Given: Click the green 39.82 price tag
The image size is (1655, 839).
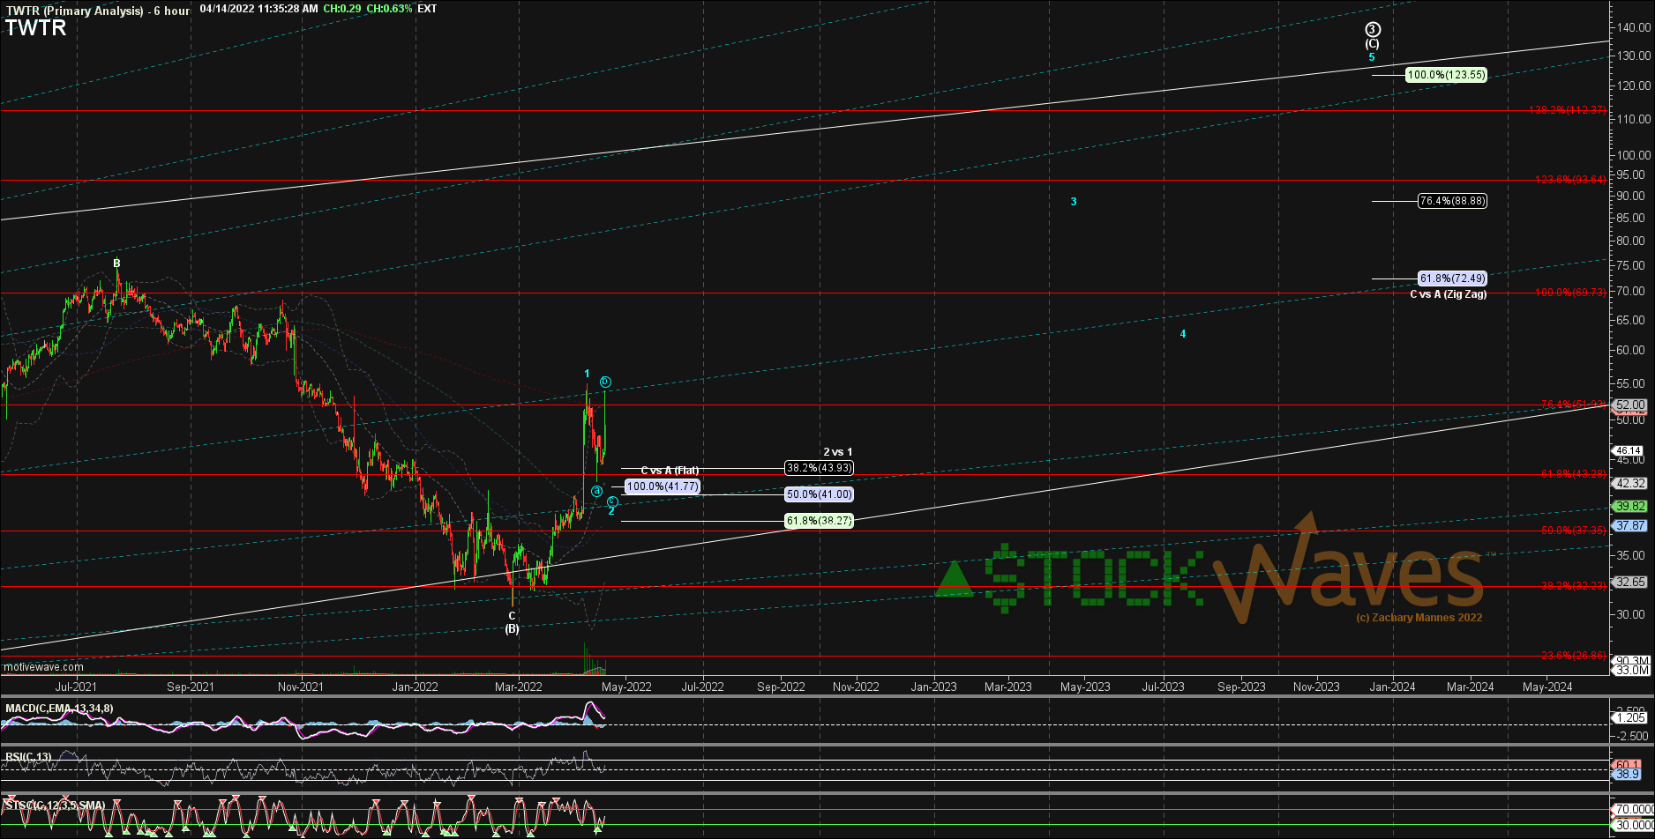Looking at the screenshot, I should pos(1629,507).
